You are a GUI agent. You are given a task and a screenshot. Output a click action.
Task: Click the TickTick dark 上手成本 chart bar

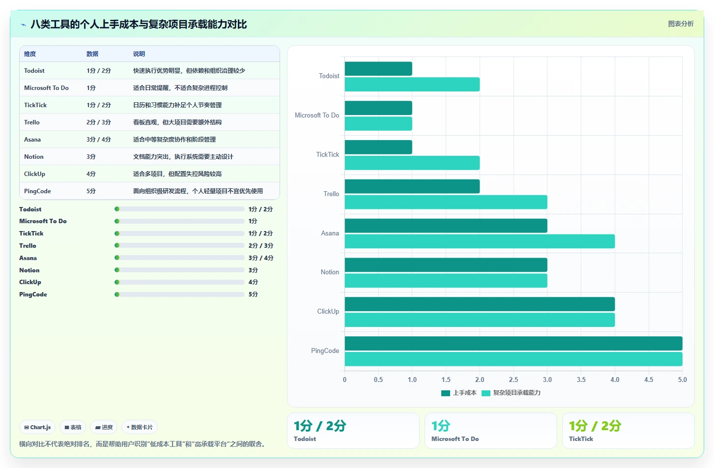click(x=378, y=147)
